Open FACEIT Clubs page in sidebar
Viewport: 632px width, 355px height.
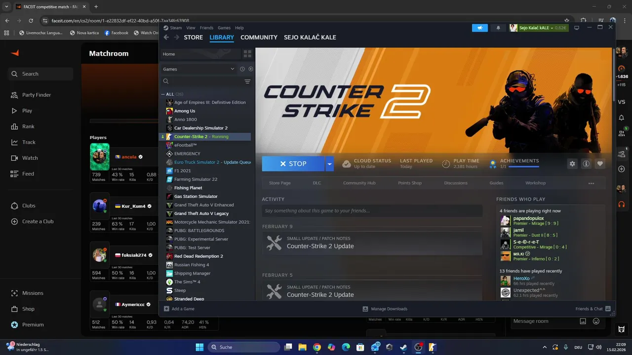[x=29, y=206]
